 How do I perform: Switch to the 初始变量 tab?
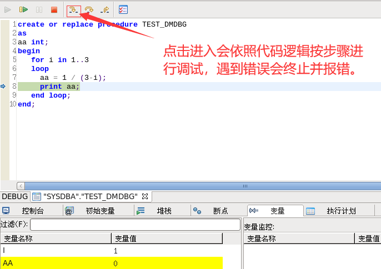point(100,211)
